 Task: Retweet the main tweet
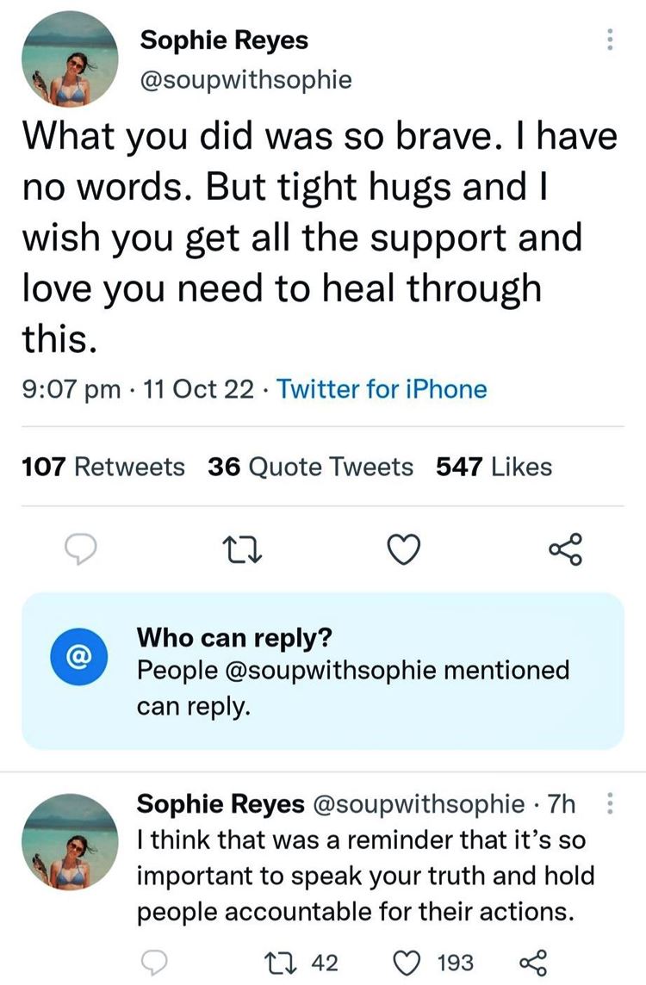237,548
